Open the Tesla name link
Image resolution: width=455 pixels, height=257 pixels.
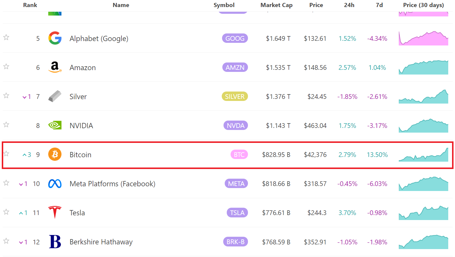[x=77, y=213]
